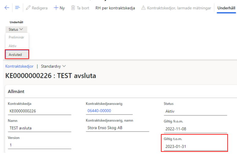The height and width of the screenshot is (159, 237).
Task: Choose Avslutad status option
Action: coord(15,54)
